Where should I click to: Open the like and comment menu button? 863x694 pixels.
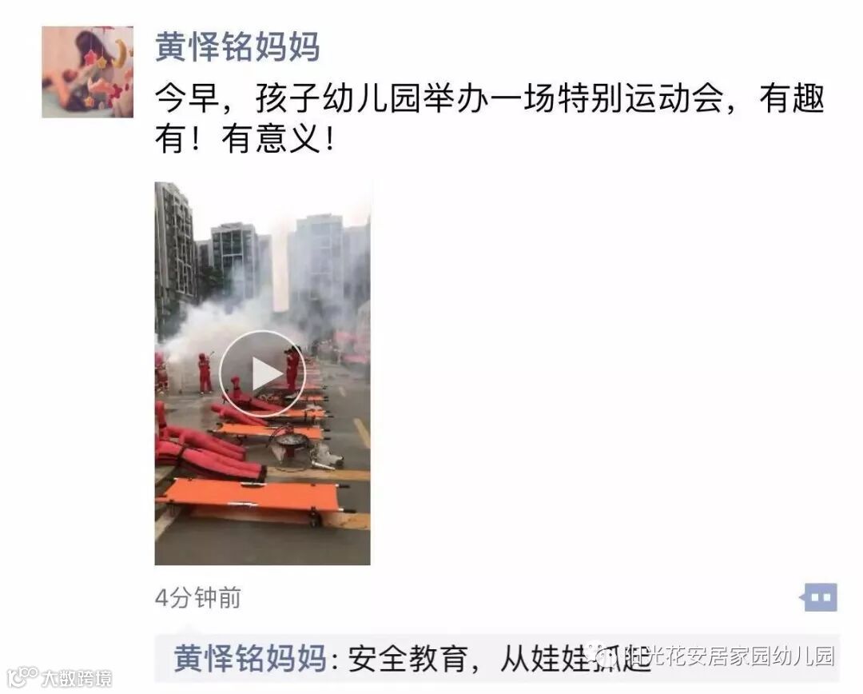click(x=818, y=597)
